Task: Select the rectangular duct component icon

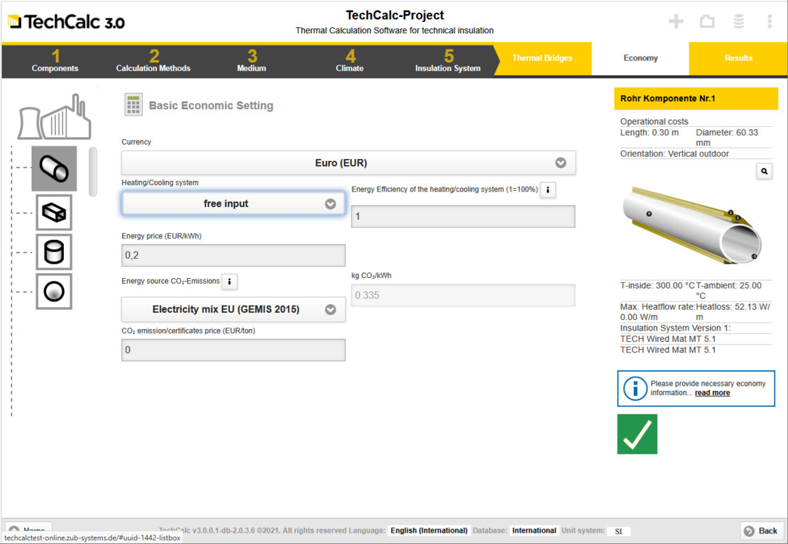Action: click(54, 213)
